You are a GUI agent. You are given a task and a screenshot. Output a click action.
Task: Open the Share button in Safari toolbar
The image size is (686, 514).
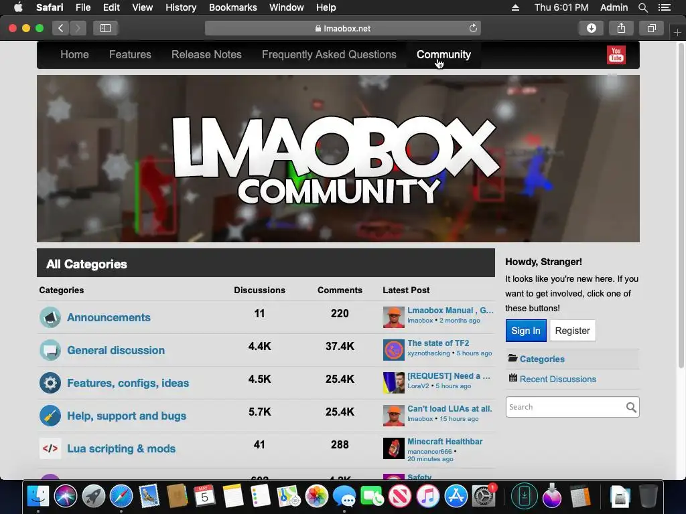tap(621, 28)
